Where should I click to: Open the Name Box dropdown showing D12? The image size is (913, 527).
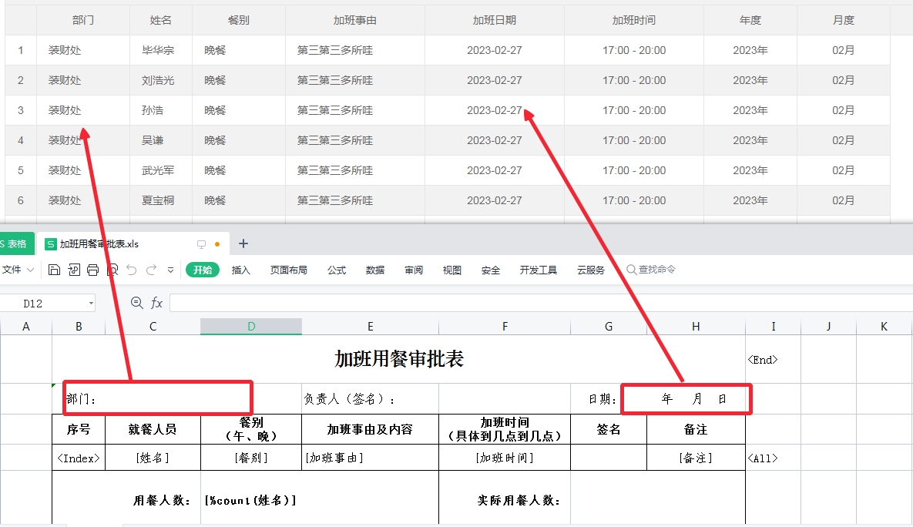[x=91, y=304]
